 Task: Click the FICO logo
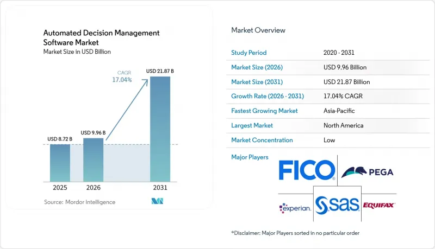pyautogui.click(x=307, y=170)
